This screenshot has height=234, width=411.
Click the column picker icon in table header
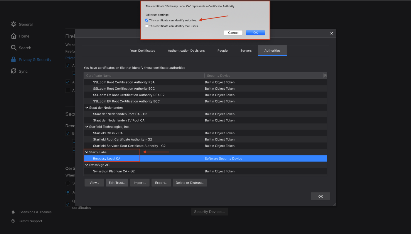point(325,76)
